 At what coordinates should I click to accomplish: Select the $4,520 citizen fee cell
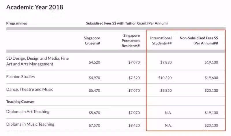pos(94,62)
